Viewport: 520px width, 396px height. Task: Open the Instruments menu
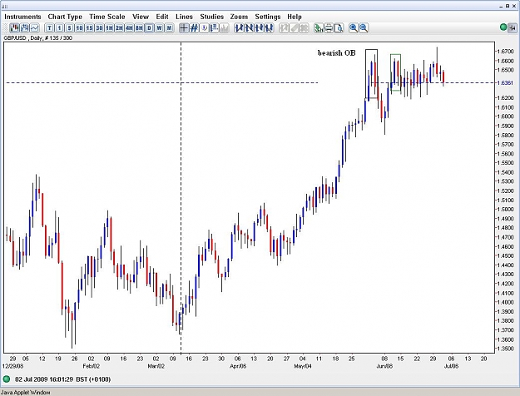click(x=23, y=17)
